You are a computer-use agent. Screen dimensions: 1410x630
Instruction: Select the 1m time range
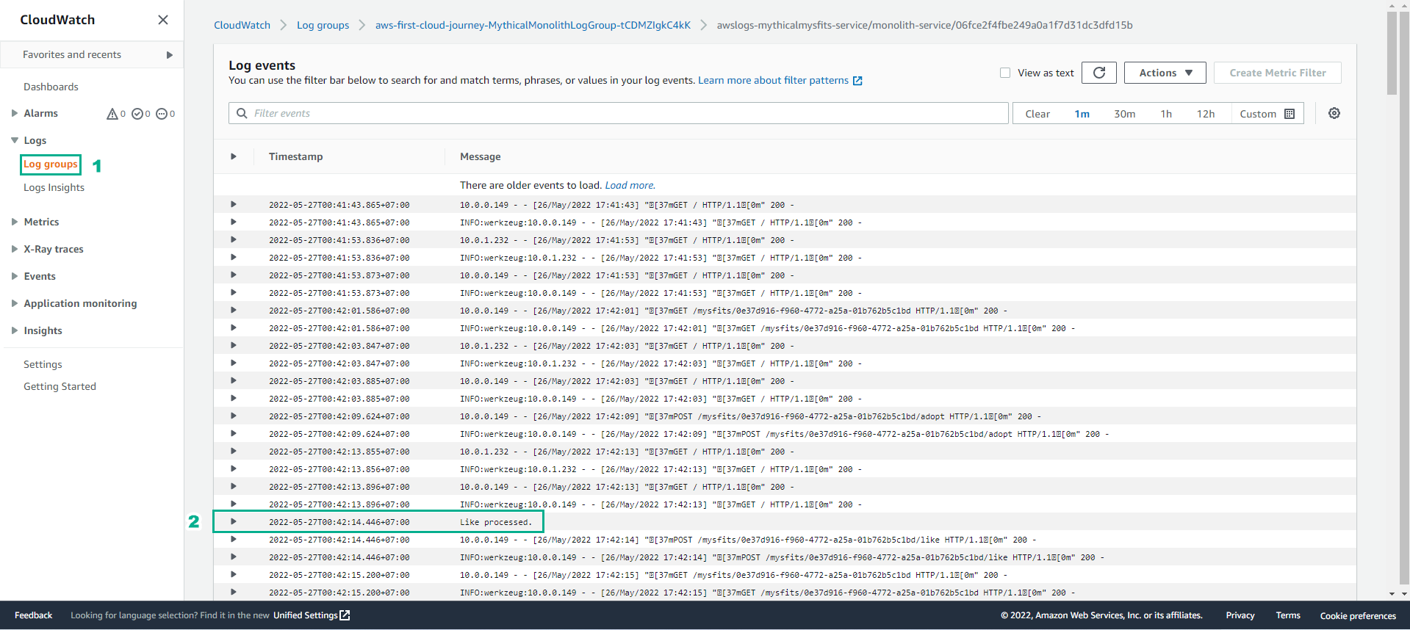pos(1082,114)
